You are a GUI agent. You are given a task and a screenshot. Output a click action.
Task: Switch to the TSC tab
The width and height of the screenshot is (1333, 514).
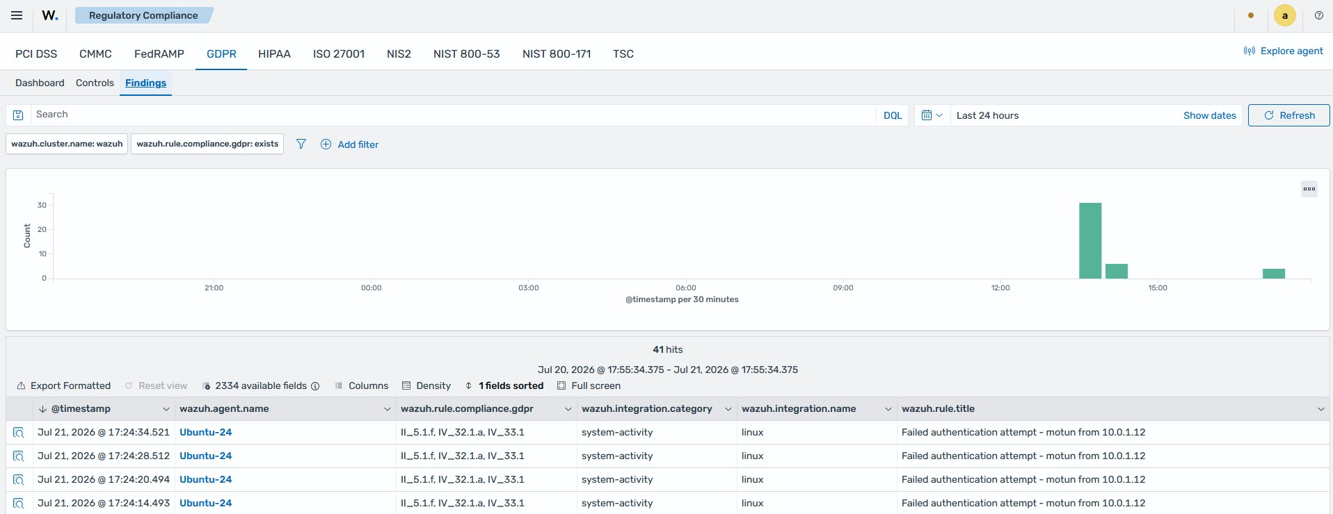click(x=623, y=53)
